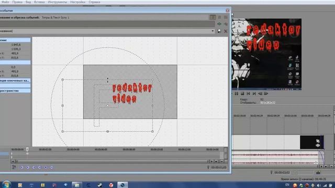Click 00:00:10:00 on keyframe ruler
Image resolution: width=335 pixels, height=188 pixels.
(x=157, y=150)
